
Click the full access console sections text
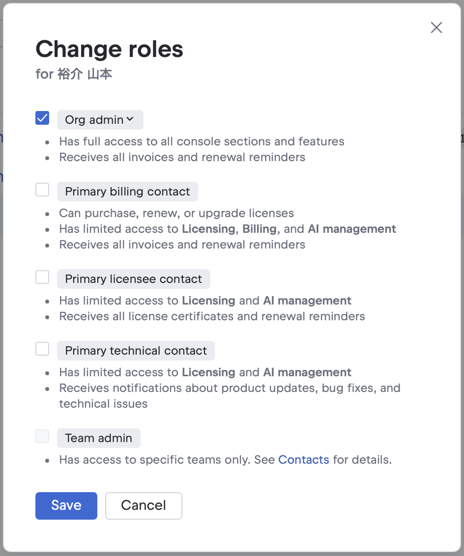click(202, 141)
